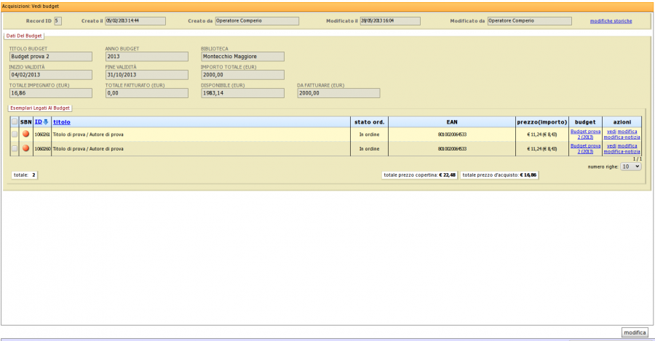This screenshot has width=655, height=341.
Task: Select the Esemplari Legati Al Budget tab
Action: (39, 108)
